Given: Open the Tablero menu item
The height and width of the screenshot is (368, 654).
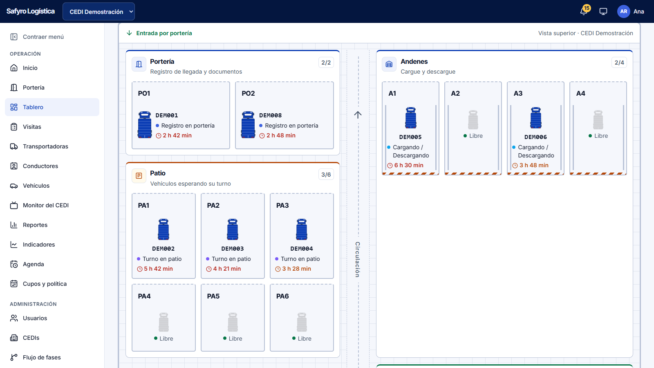Looking at the screenshot, I should pos(52,107).
